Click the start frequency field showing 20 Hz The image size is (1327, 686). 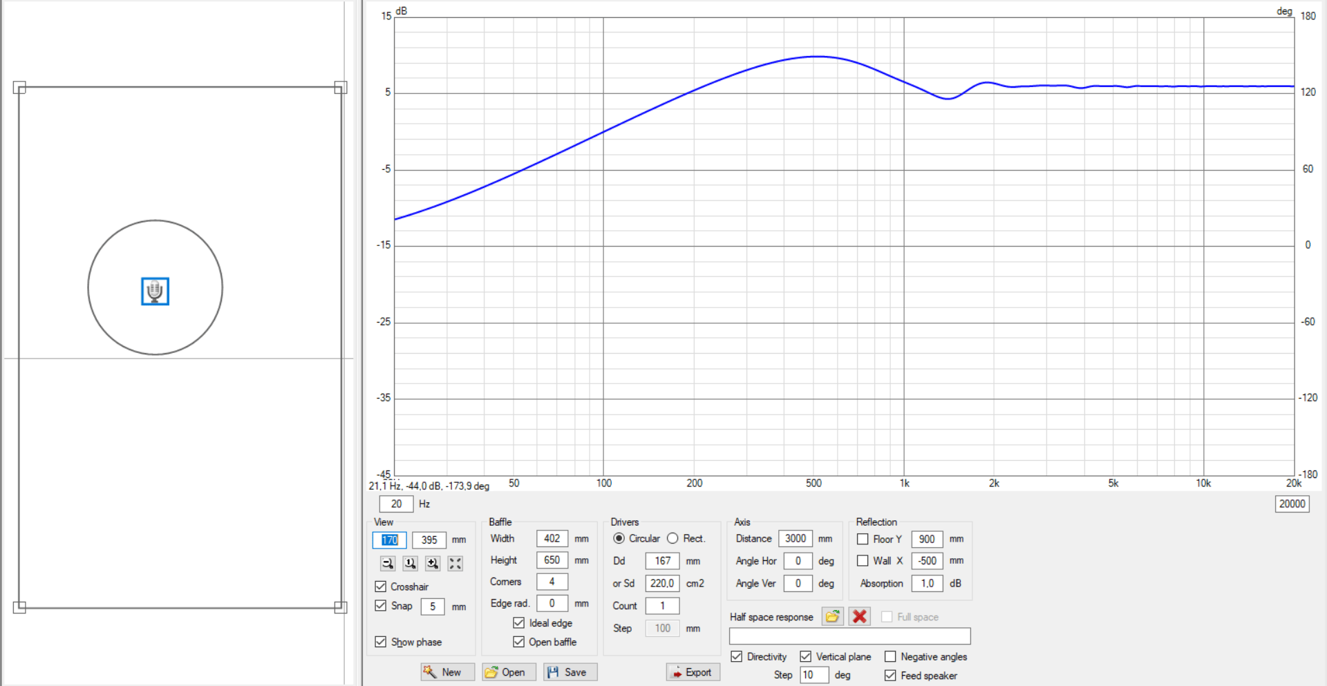coord(397,504)
